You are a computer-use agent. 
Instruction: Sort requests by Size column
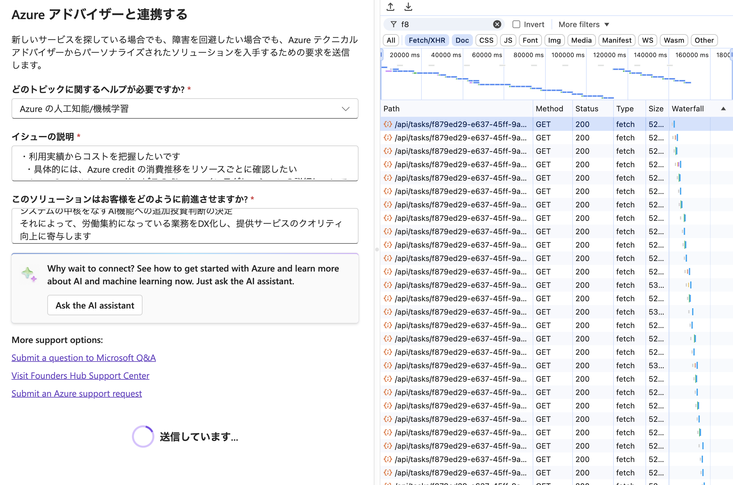click(x=657, y=109)
